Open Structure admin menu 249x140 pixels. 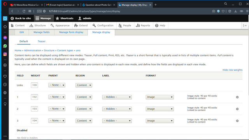pos(38,25)
